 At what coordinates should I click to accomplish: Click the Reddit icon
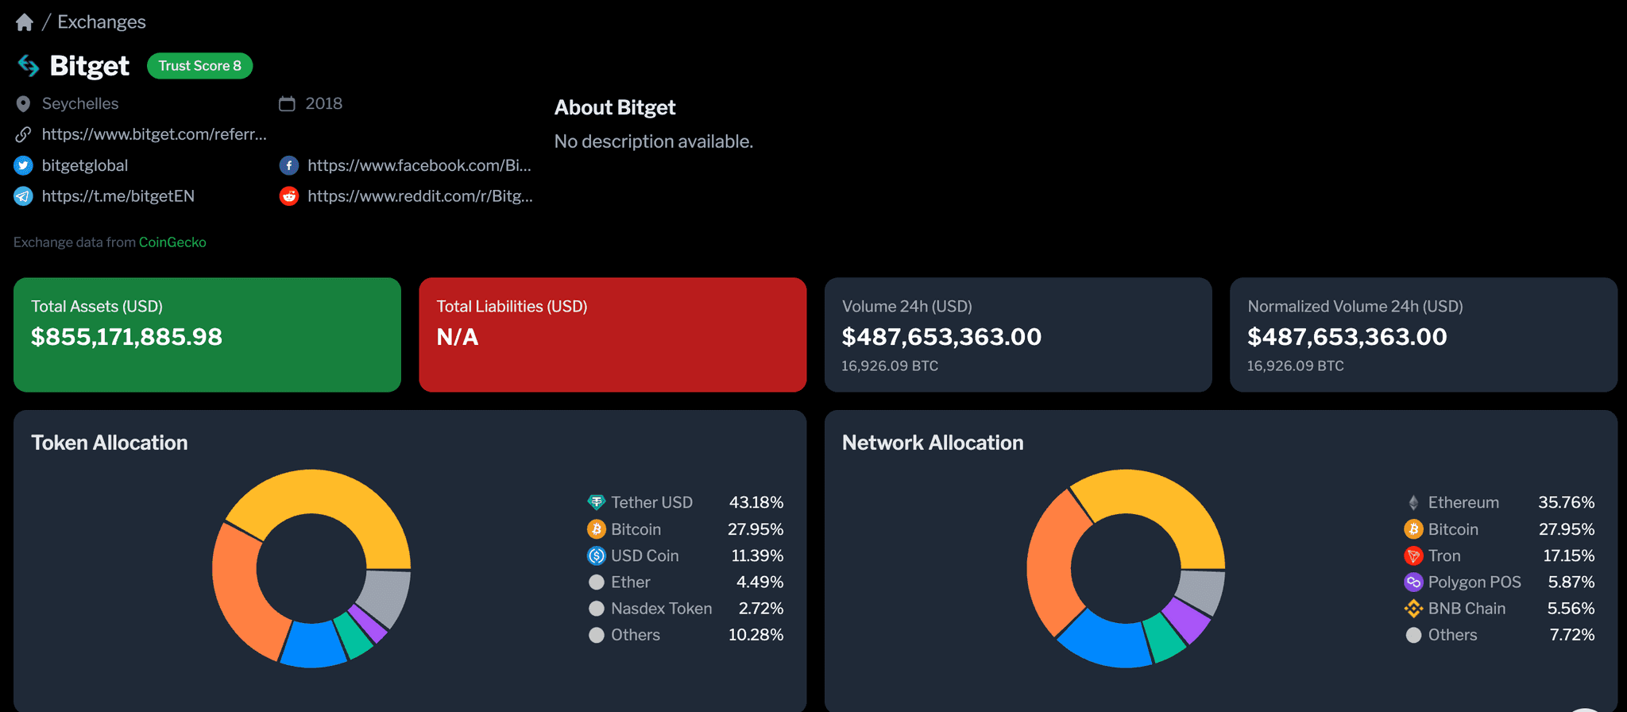[289, 196]
